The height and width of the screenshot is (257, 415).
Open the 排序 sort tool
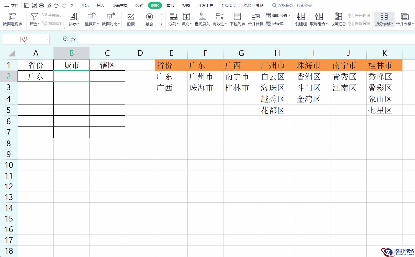(x=74, y=19)
